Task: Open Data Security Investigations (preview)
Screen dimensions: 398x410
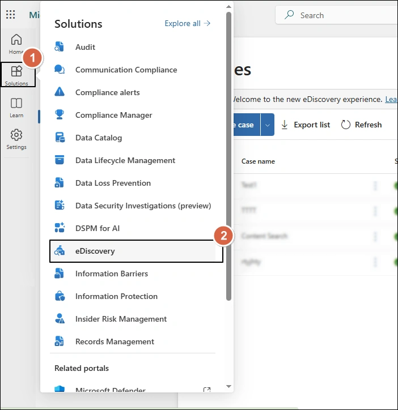Action: click(x=133, y=206)
